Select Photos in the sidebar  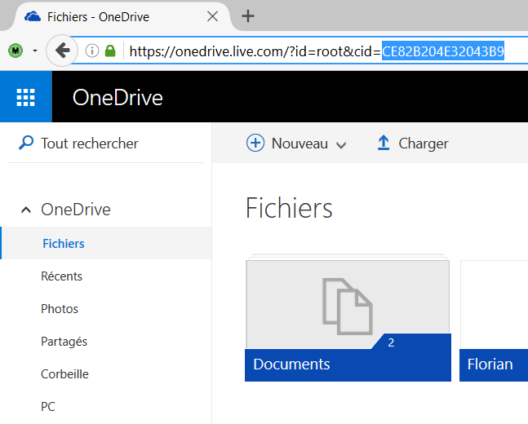(x=60, y=309)
